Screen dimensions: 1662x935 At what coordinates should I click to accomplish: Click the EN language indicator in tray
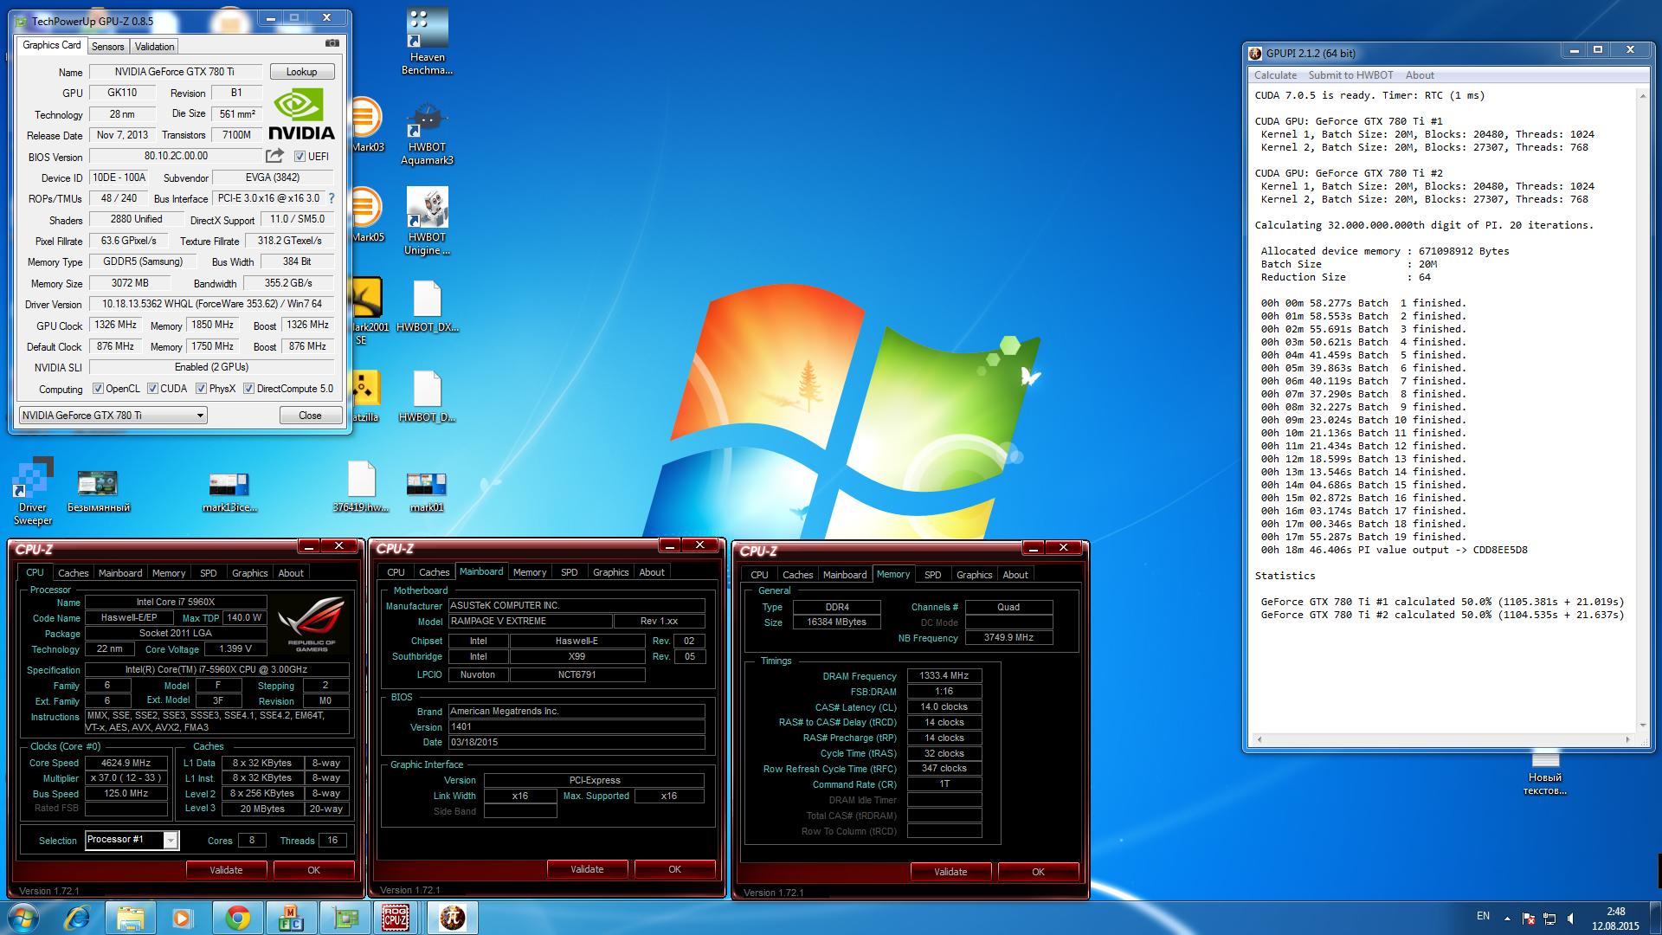[x=1483, y=916]
